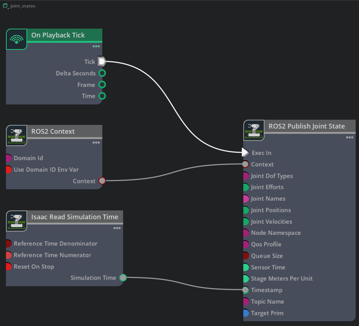Image resolution: width=359 pixels, height=326 pixels.
Task: Click the Reset On Stop input port
Action: click(9, 267)
